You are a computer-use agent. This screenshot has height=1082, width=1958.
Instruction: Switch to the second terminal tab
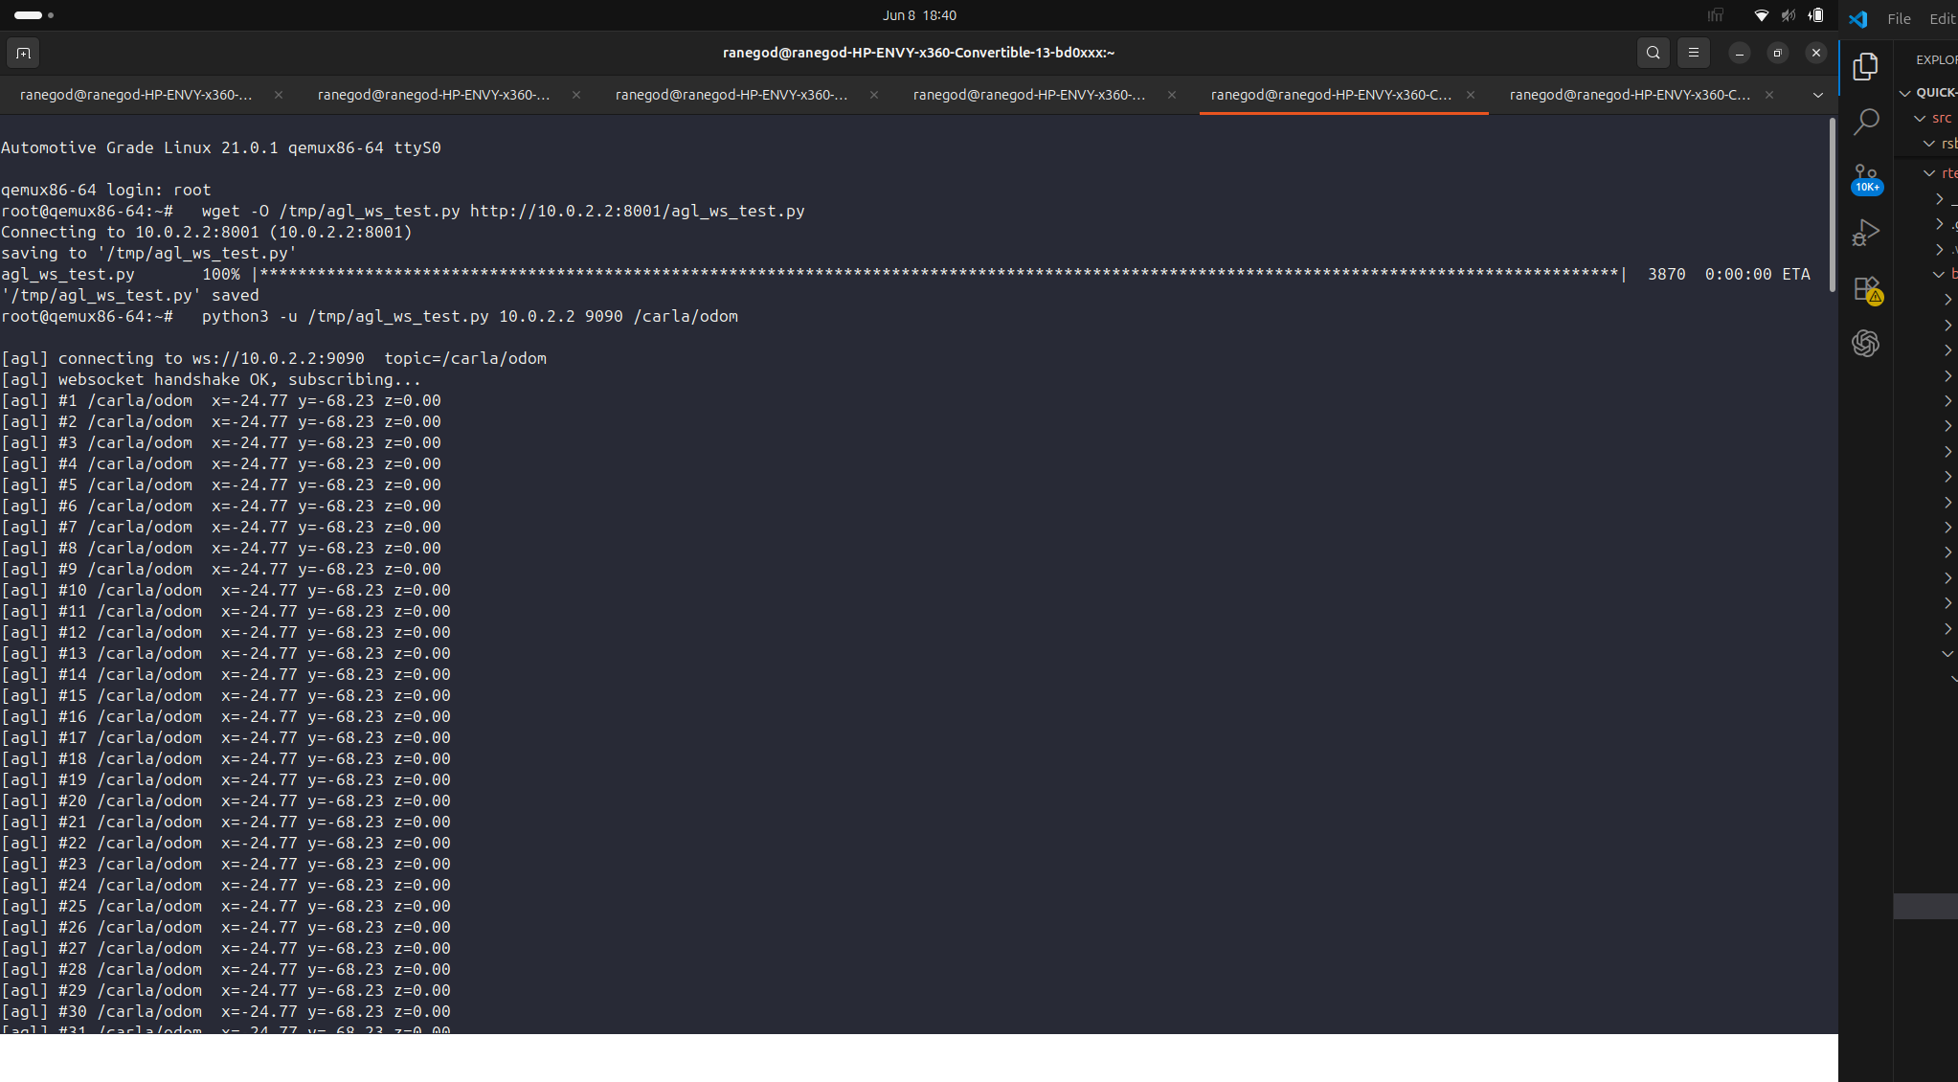434,95
